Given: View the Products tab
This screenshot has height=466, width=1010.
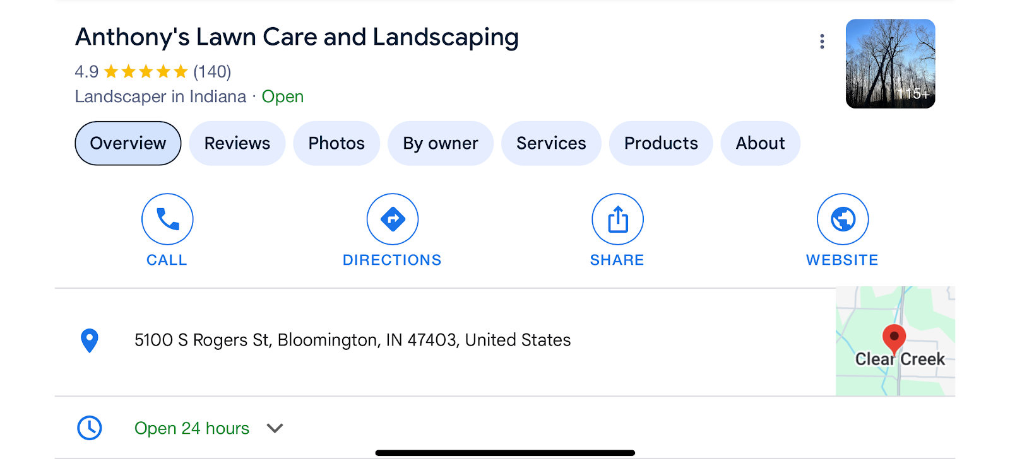Looking at the screenshot, I should point(661,143).
